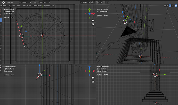Click the 3D cursor in perspective view
Image resolution: width=178 pixels, height=105 pixels.
tap(141, 56)
